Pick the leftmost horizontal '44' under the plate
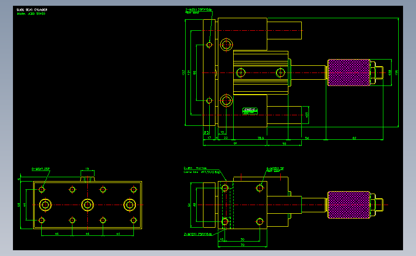 57,234
